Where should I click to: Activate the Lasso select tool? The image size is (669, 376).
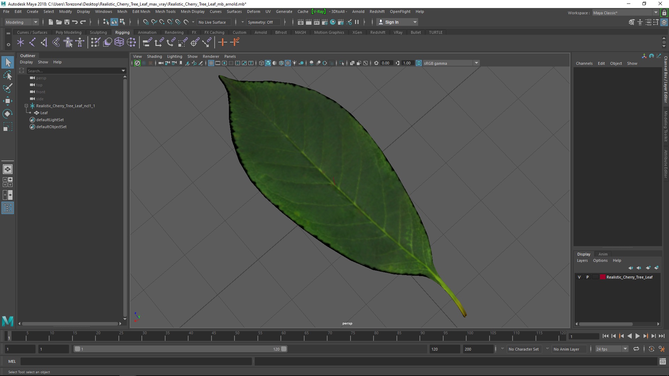click(x=8, y=76)
